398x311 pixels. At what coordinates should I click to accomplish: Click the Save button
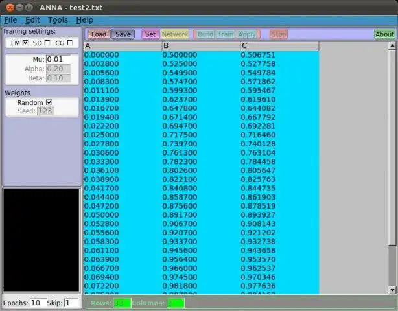pos(123,34)
